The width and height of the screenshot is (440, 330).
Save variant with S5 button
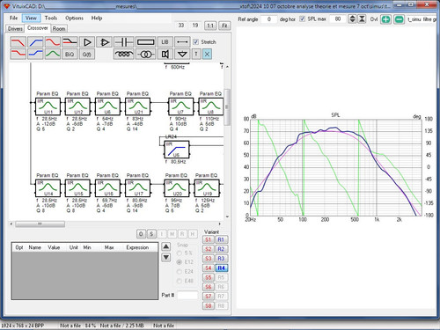209,277
